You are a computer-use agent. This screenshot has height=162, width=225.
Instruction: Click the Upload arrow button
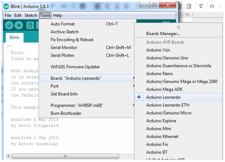pyautogui.click(x=19, y=25)
